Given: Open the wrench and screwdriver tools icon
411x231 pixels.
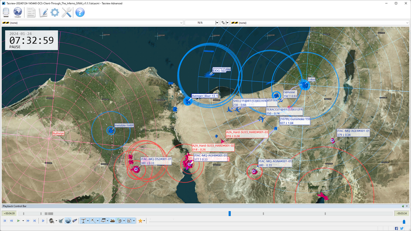Looking at the screenshot, I should pyautogui.click(x=67, y=12).
